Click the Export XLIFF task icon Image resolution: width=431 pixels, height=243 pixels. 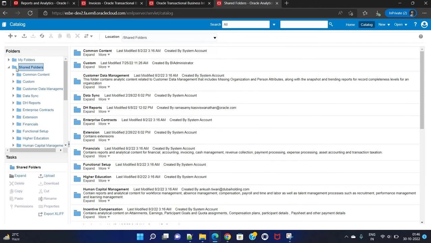click(x=40, y=214)
